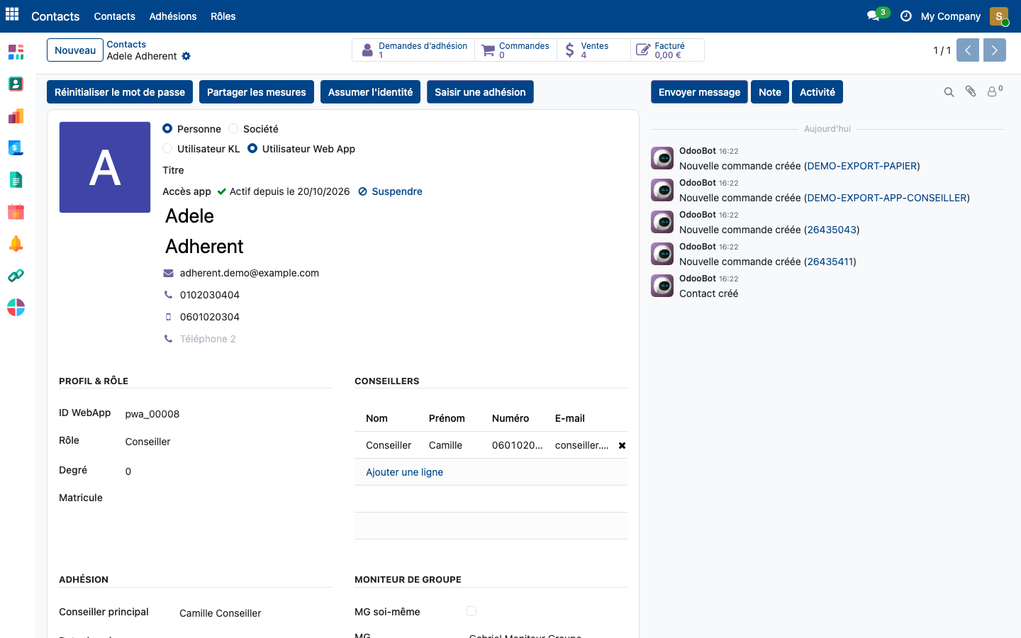Image resolution: width=1021 pixels, height=638 pixels.
Task: Click the contact avatar image
Action: (105, 167)
